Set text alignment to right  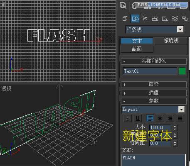click(x=170, y=118)
